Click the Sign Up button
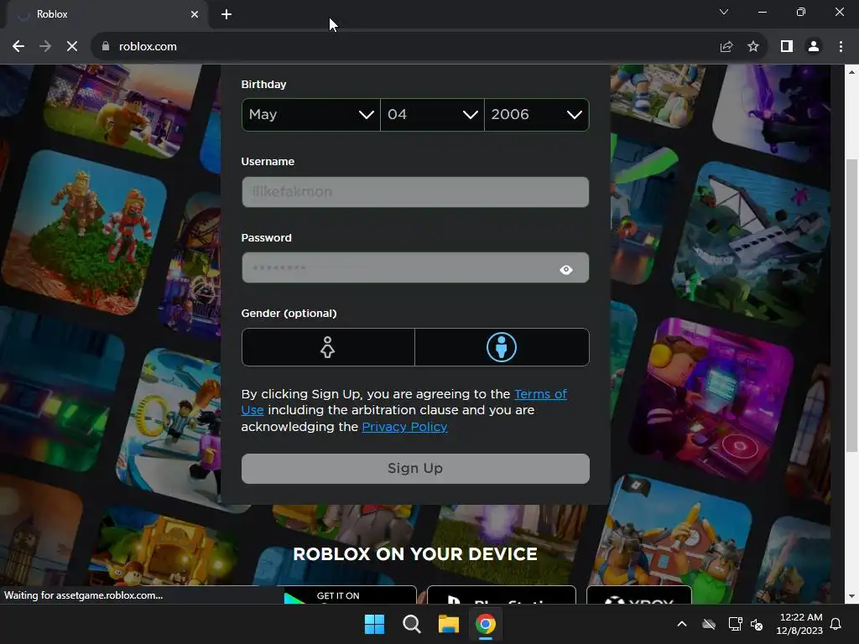859x644 pixels. coord(415,468)
